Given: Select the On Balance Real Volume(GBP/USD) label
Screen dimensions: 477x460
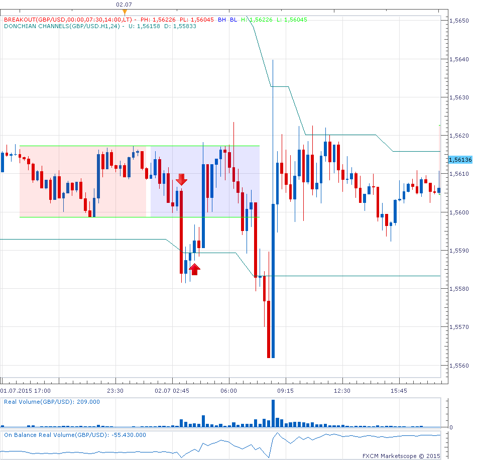Looking at the screenshot, I should click(x=56, y=435).
